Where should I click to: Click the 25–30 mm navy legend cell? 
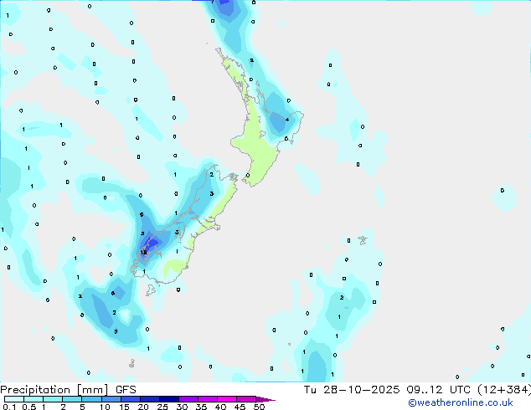(169, 399)
